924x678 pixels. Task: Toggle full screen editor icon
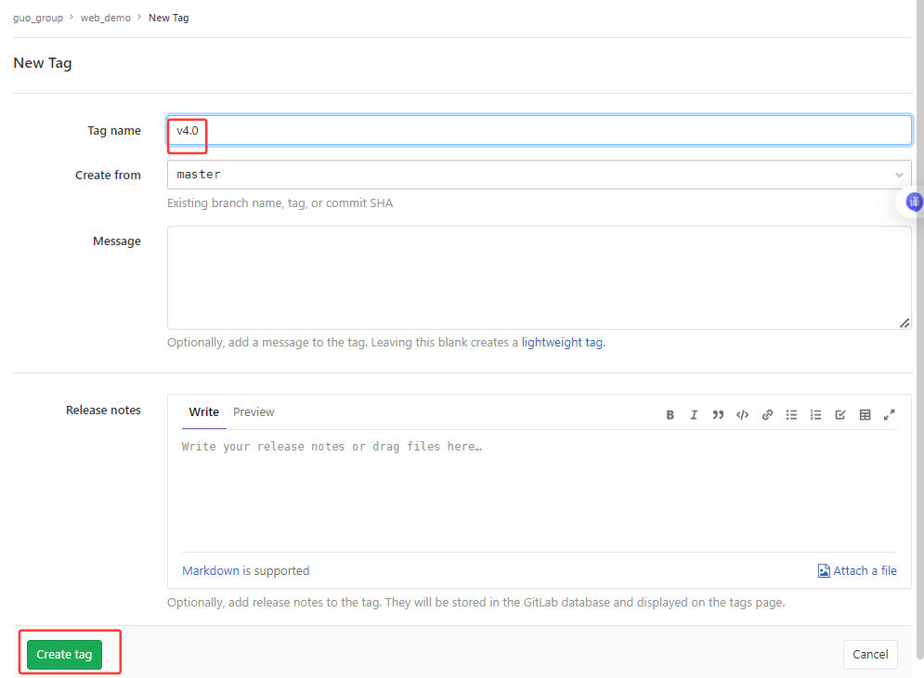coord(890,415)
